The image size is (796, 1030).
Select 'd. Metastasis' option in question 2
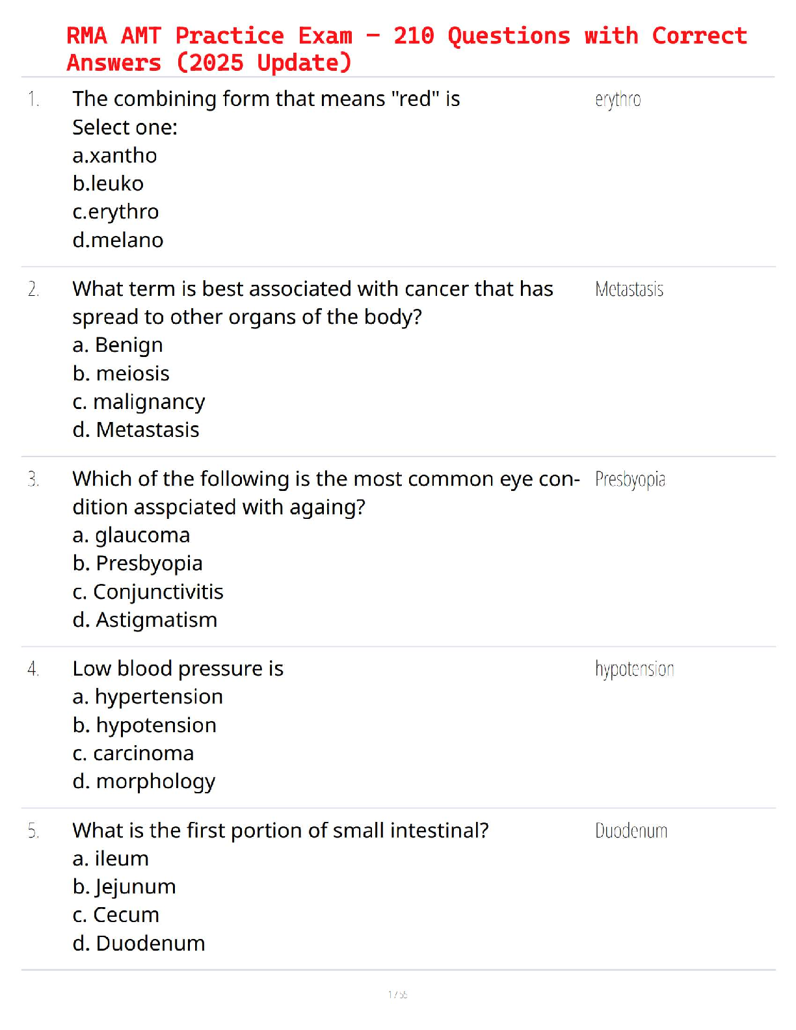click(x=136, y=430)
